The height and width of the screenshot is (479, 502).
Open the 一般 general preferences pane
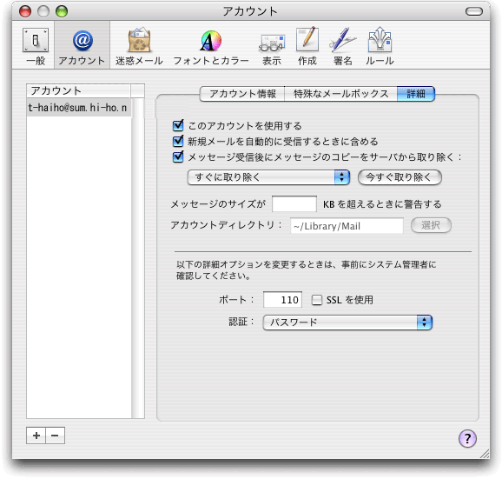(x=36, y=46)
